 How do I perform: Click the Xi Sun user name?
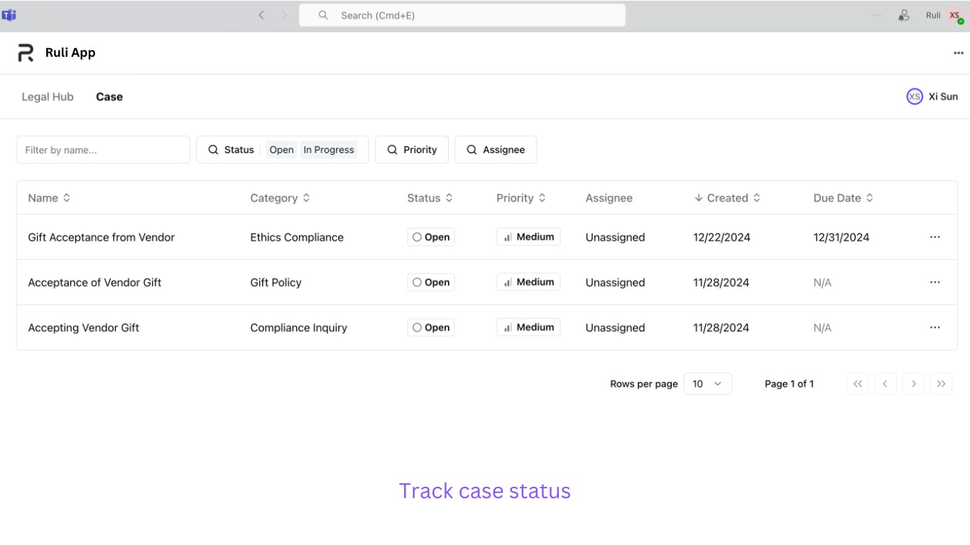(x=943, y=97)
